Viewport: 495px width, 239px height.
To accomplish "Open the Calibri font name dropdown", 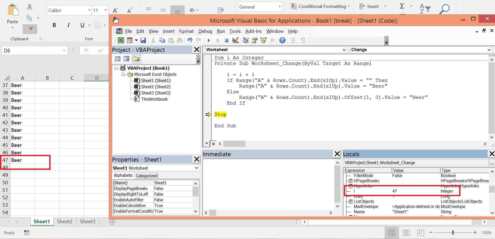I will [89, 10].
